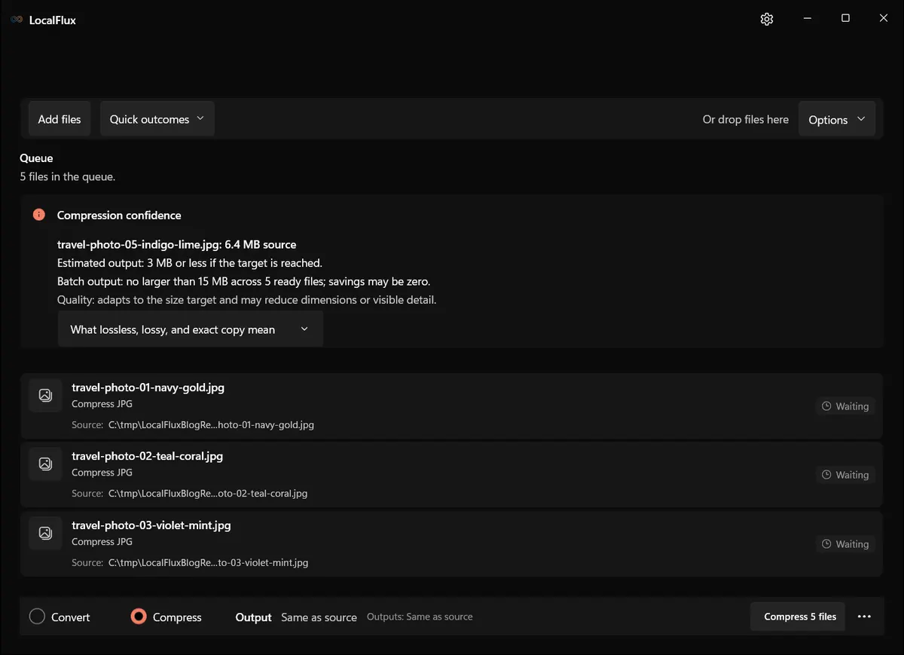Screen dimensions: 904x655
Task: Click the 'Queue' heading
Action: click(36, 158)
